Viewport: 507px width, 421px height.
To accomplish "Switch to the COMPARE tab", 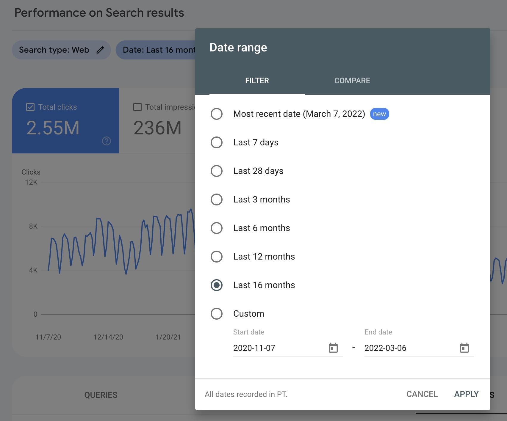I will (352, 81).
